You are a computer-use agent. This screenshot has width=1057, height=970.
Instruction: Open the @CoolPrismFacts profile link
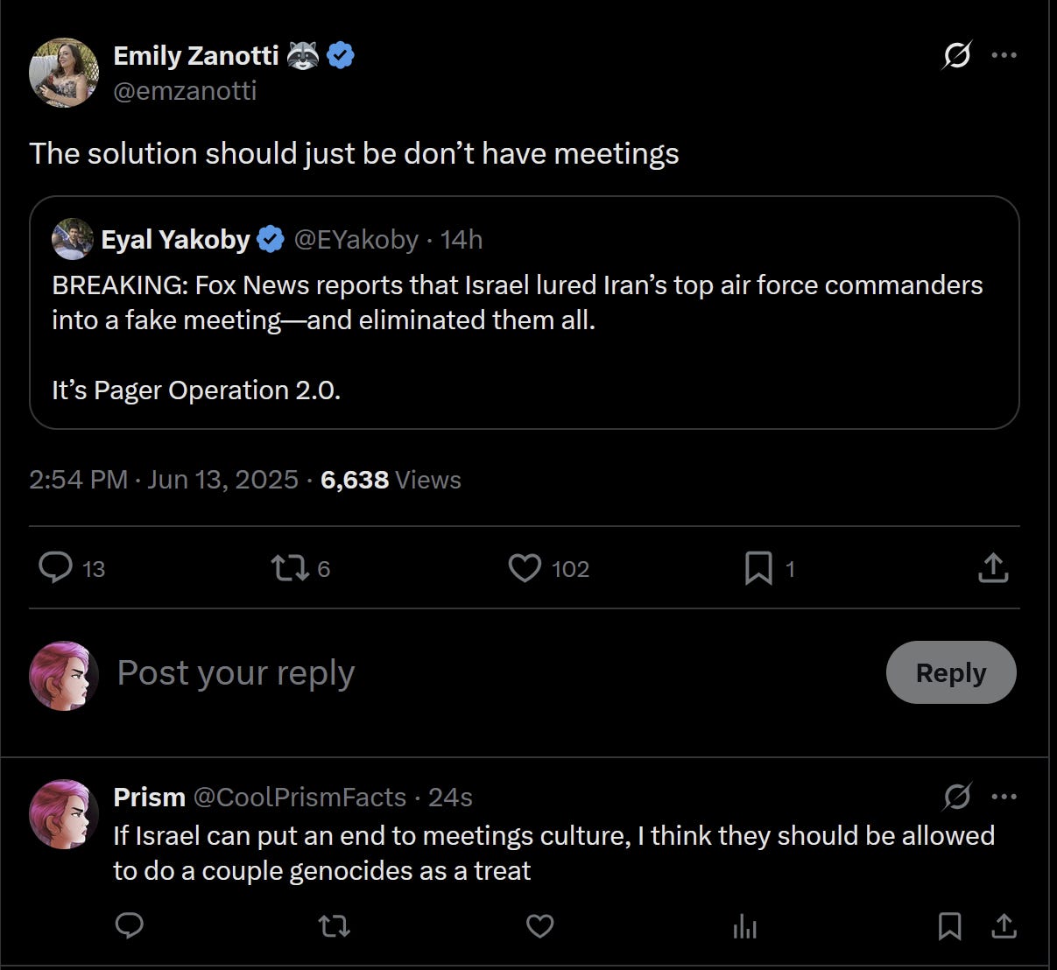(x=299, y=798)
